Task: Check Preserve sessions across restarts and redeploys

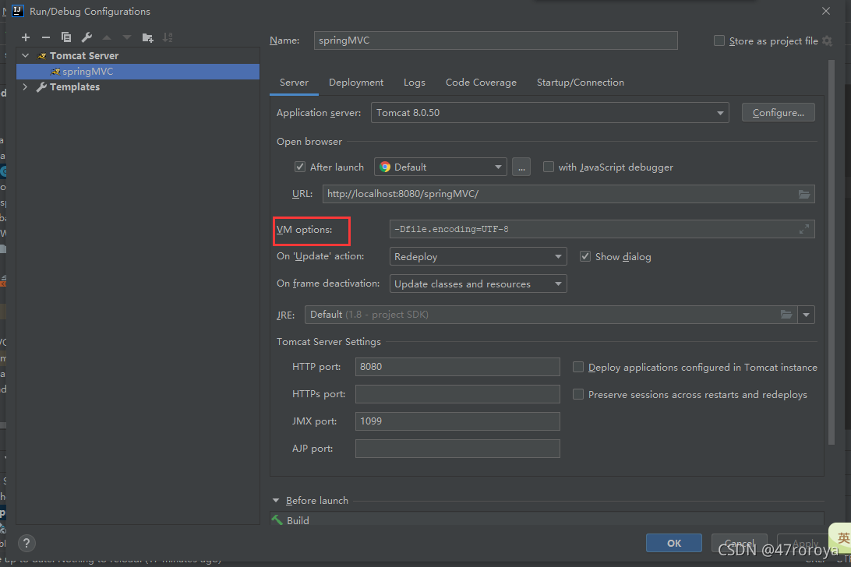Action: [x=578, y=394]
